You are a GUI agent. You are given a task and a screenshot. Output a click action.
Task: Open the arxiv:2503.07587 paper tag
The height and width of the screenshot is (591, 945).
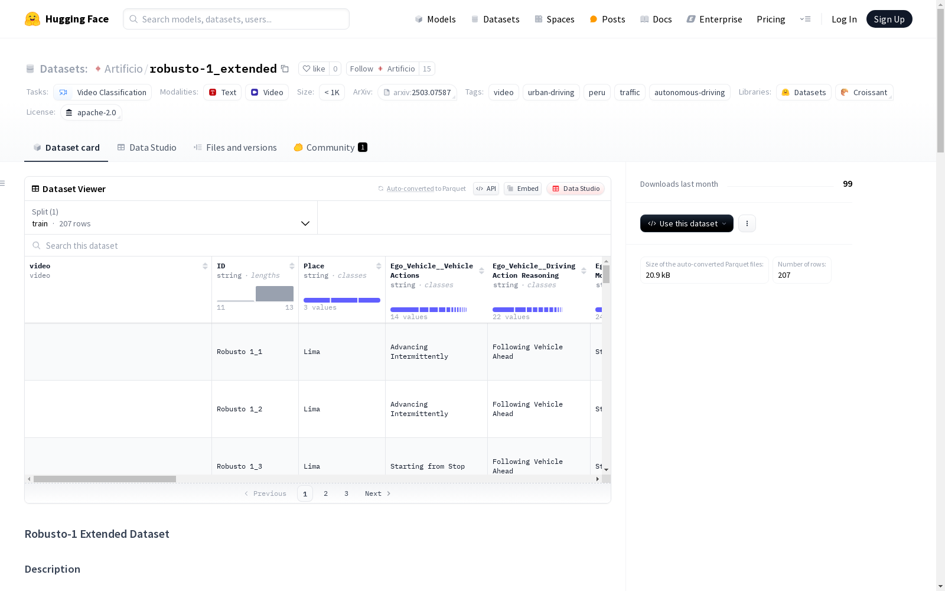[417, 92]
